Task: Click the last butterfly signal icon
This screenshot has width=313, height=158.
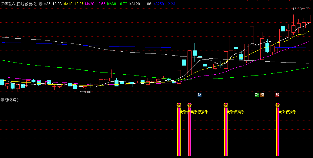Action: [278, 105]
